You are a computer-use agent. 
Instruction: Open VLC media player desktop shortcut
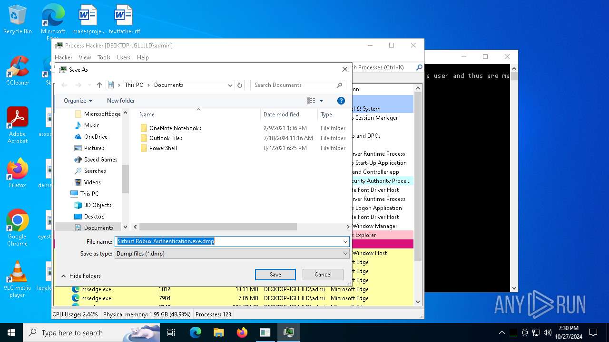point(18,279)
